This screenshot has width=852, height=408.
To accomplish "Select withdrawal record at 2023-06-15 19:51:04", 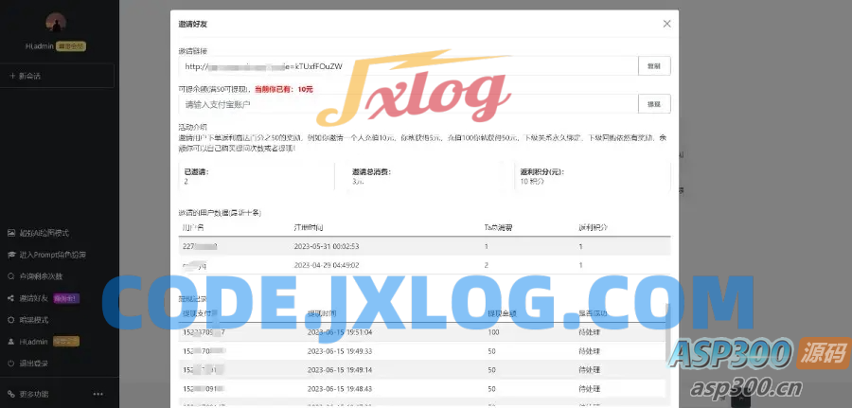I will point(424,332).
